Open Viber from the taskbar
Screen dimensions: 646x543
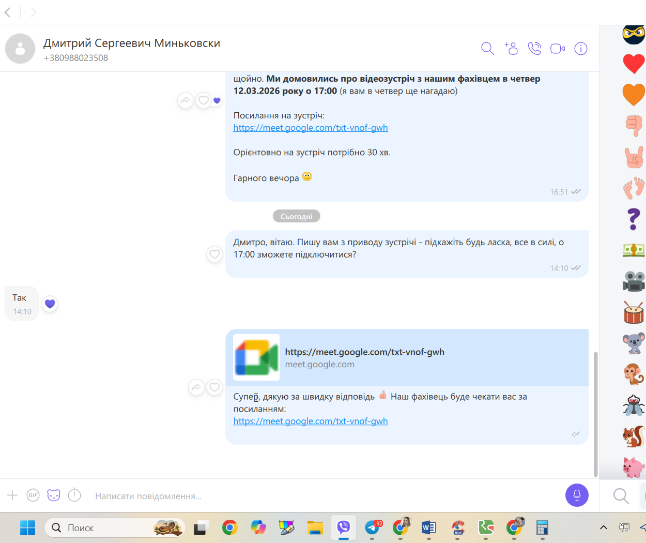tap(344, 527)
